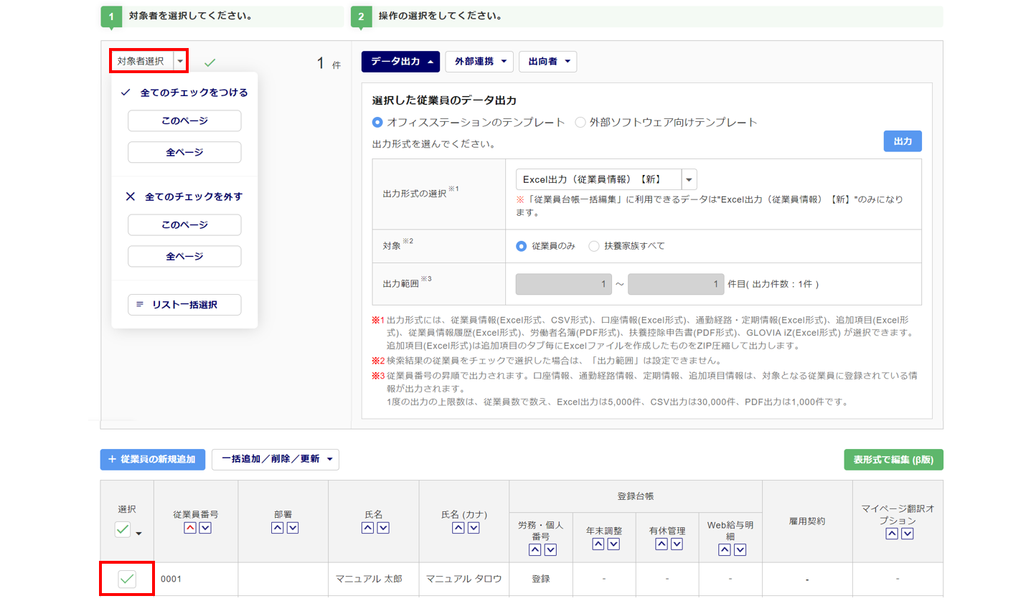This screenshot has width=1036, height=601.
Task: Choose 従業員のみ as the target
Action: 522,246
